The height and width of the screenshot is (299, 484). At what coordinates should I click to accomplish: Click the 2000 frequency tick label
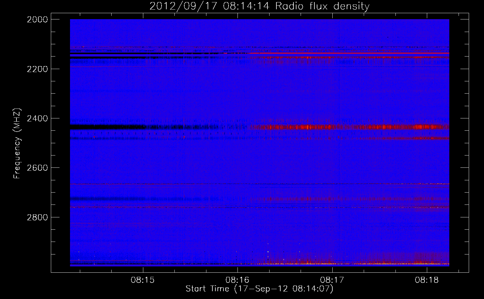coord(37,19)
